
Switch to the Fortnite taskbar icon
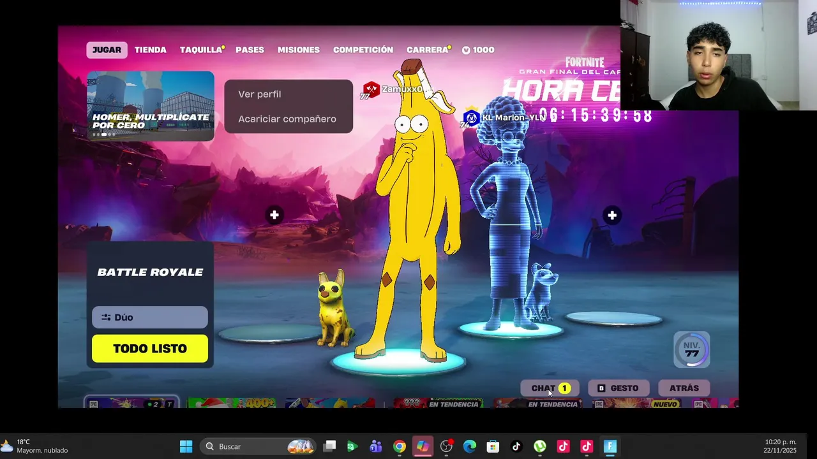610,446
